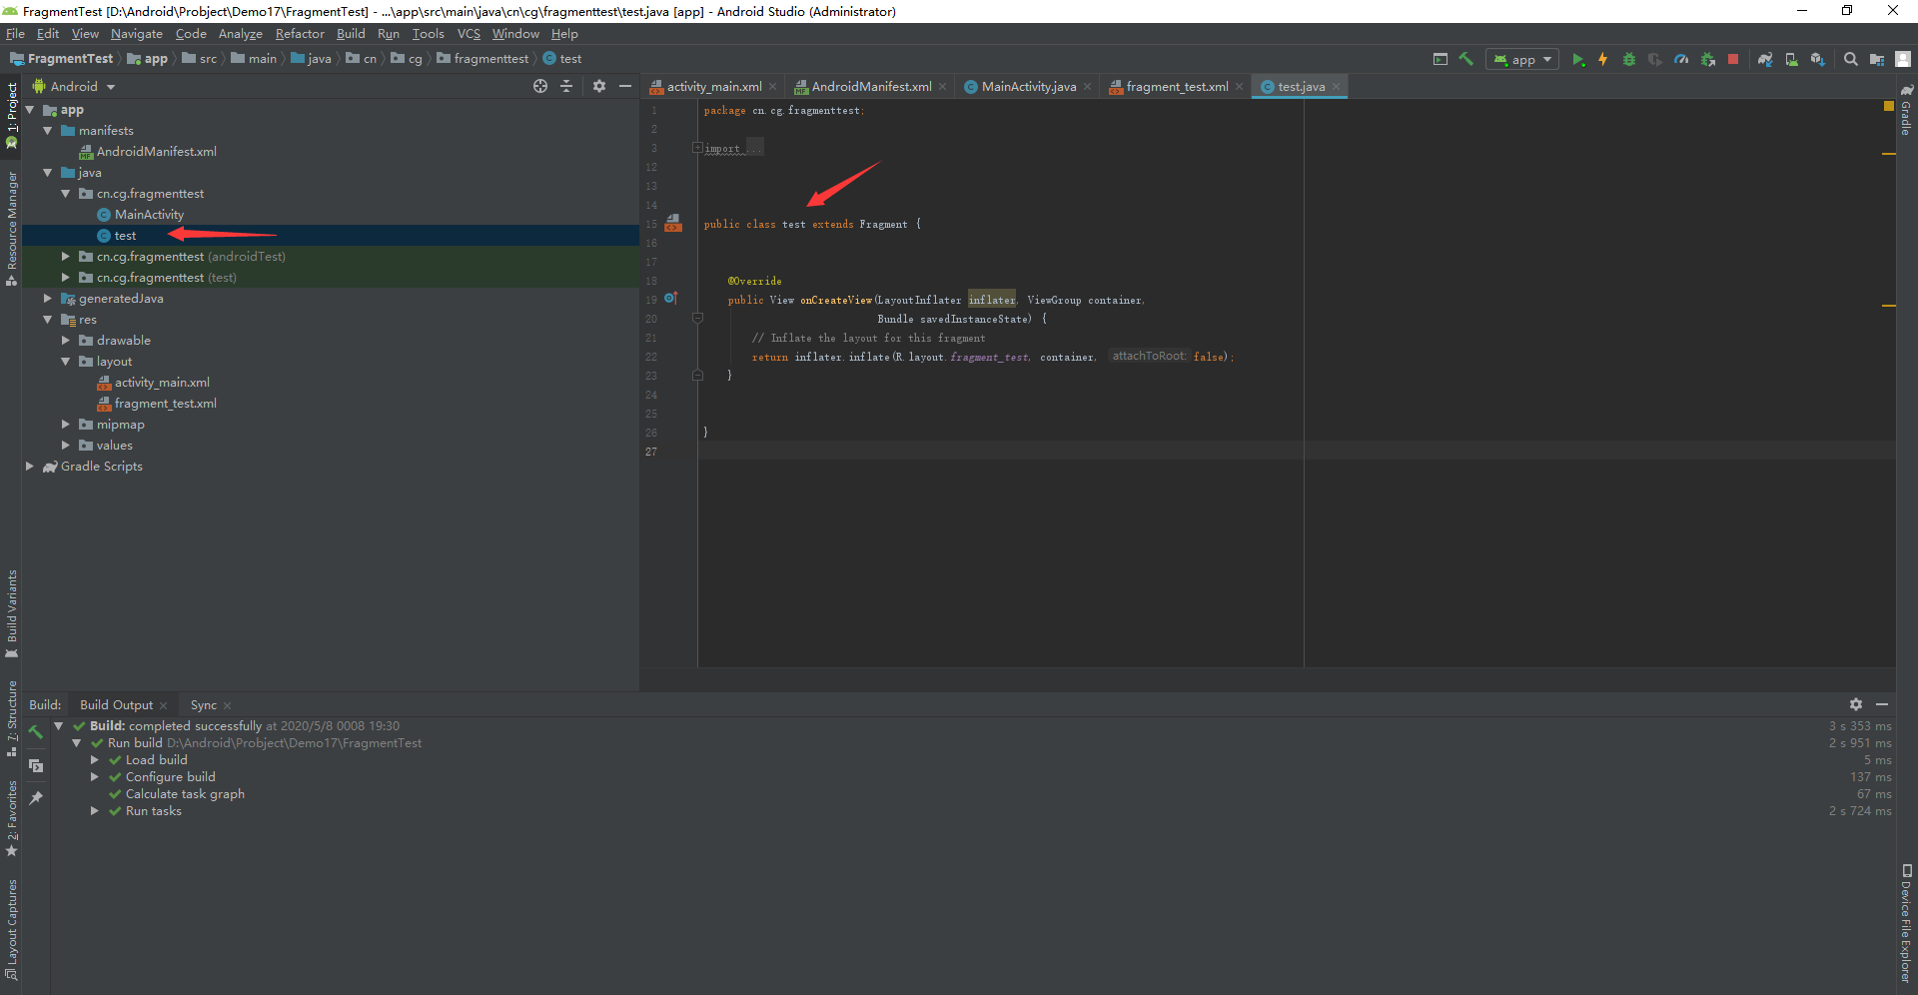
Task: Open Build panel settings gear
Action: coord(1856,704)
